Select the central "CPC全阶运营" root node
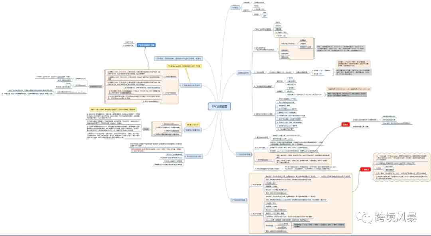431x236 pixels. [219, 106]
